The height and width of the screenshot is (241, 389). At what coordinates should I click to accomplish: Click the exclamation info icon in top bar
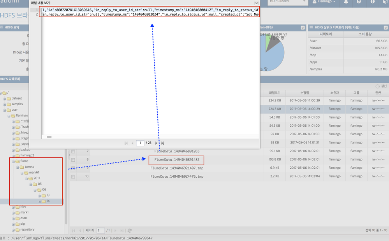373,2
